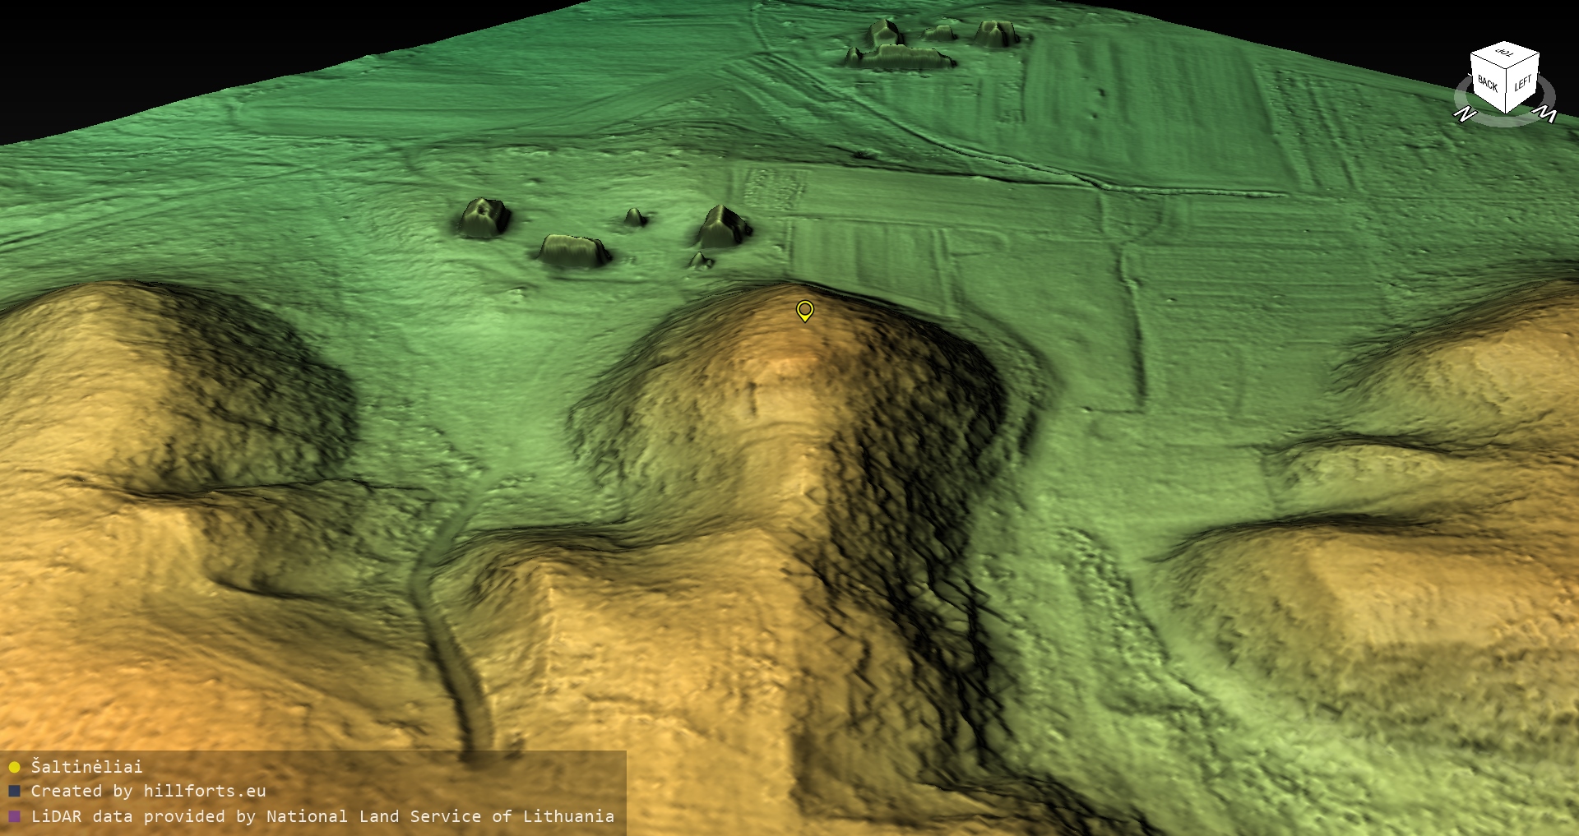Click the purple square legend marker
Viewport: 1579px width, 836px height.
click(x=14, y=817)
